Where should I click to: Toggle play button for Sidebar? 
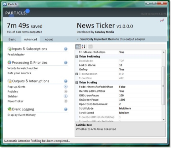tap(66, 96)
